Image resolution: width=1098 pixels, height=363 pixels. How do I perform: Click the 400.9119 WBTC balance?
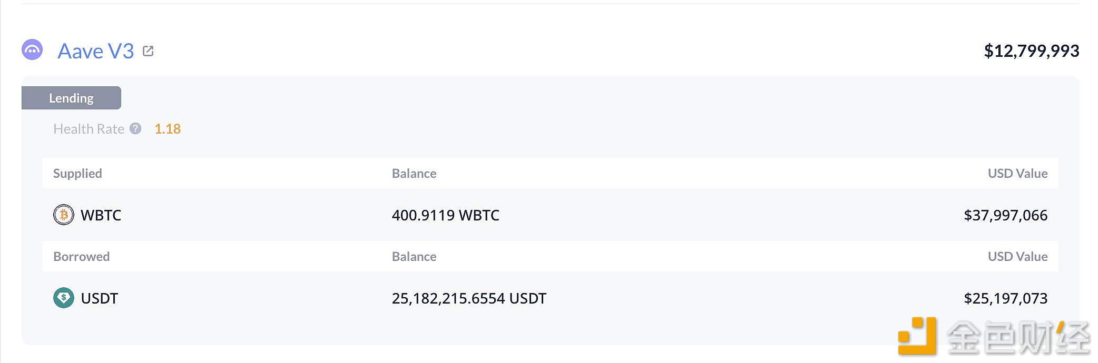pos(445,215)
